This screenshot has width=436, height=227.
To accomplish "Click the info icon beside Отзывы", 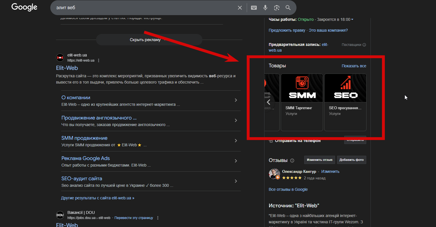I will (292, 161).
